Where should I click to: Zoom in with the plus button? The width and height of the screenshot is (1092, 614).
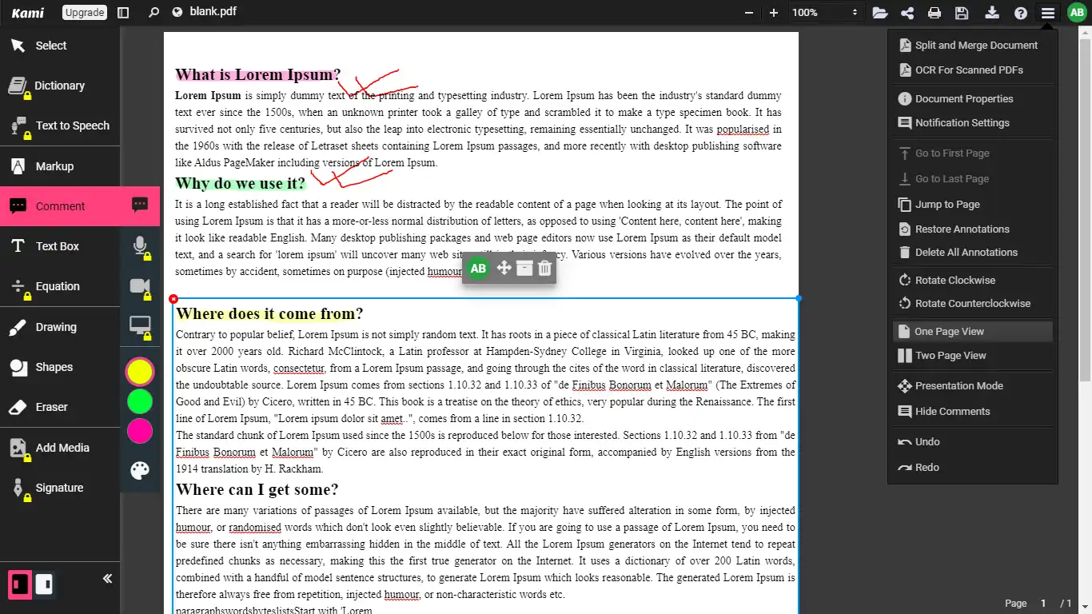(x=774, y=13)
